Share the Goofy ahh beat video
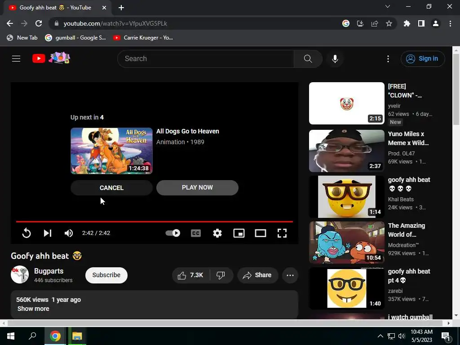Image resolution: width=460 pixels, height=345 pixels. pos(257,275)
